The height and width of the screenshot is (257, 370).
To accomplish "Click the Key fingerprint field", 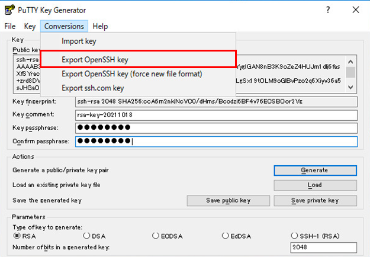I will pyautogui.click(x=216, y=102).
